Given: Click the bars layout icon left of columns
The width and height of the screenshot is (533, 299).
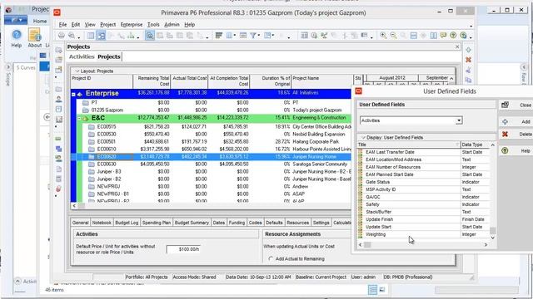Looking at the screenshot, I should coord(219,35).
